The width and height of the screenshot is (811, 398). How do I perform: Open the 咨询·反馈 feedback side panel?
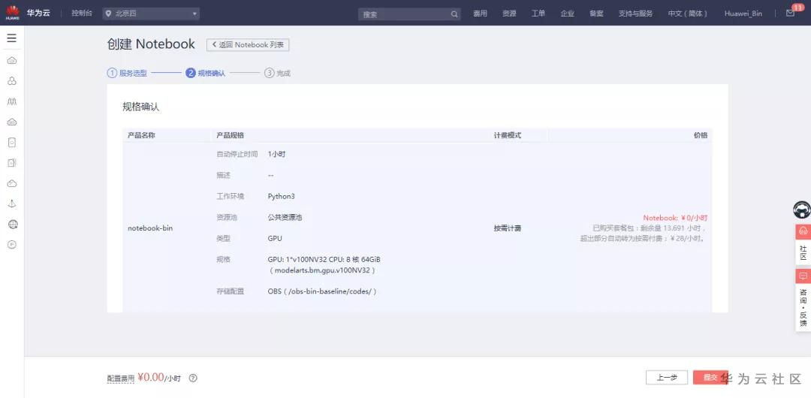tap(803, 299)
